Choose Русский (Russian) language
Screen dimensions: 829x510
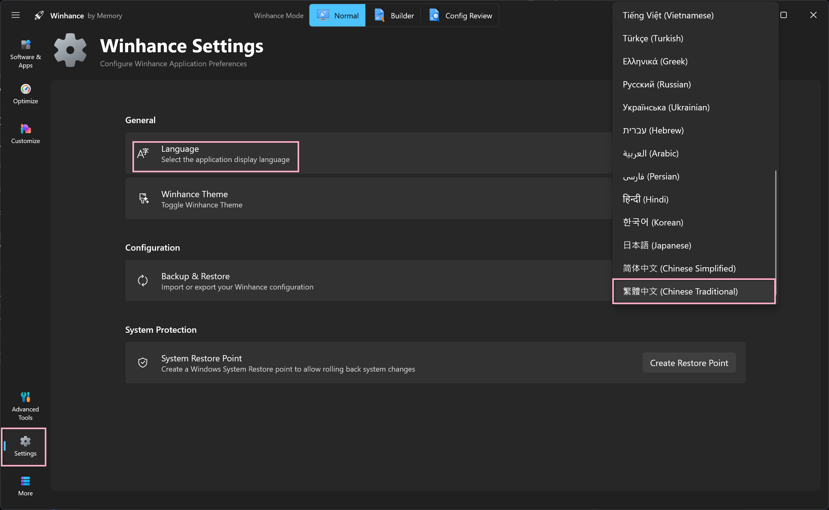[x=695, y=84]
